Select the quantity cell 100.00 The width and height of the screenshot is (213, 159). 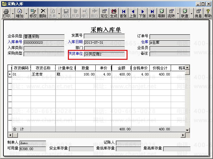(86, 74)
